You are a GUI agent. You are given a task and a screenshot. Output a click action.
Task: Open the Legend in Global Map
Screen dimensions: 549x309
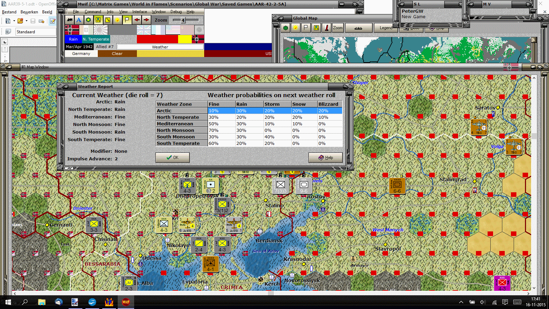point(386,28)
